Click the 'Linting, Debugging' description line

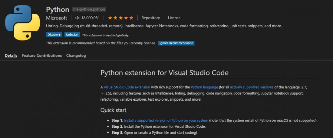pos(164,26)
